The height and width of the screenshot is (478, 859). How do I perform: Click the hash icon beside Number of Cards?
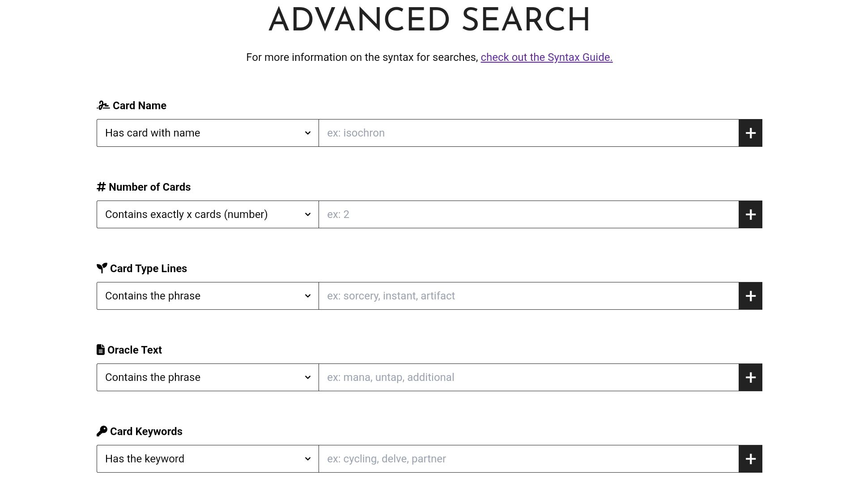[x=101, y=187]
